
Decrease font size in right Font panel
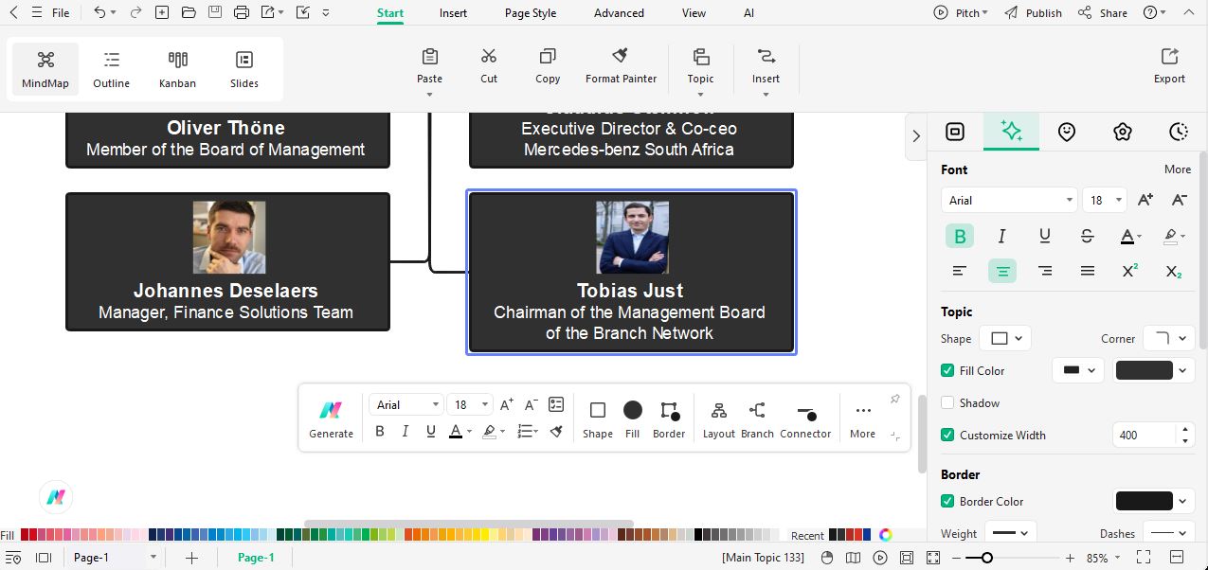tap(1180, 200)
